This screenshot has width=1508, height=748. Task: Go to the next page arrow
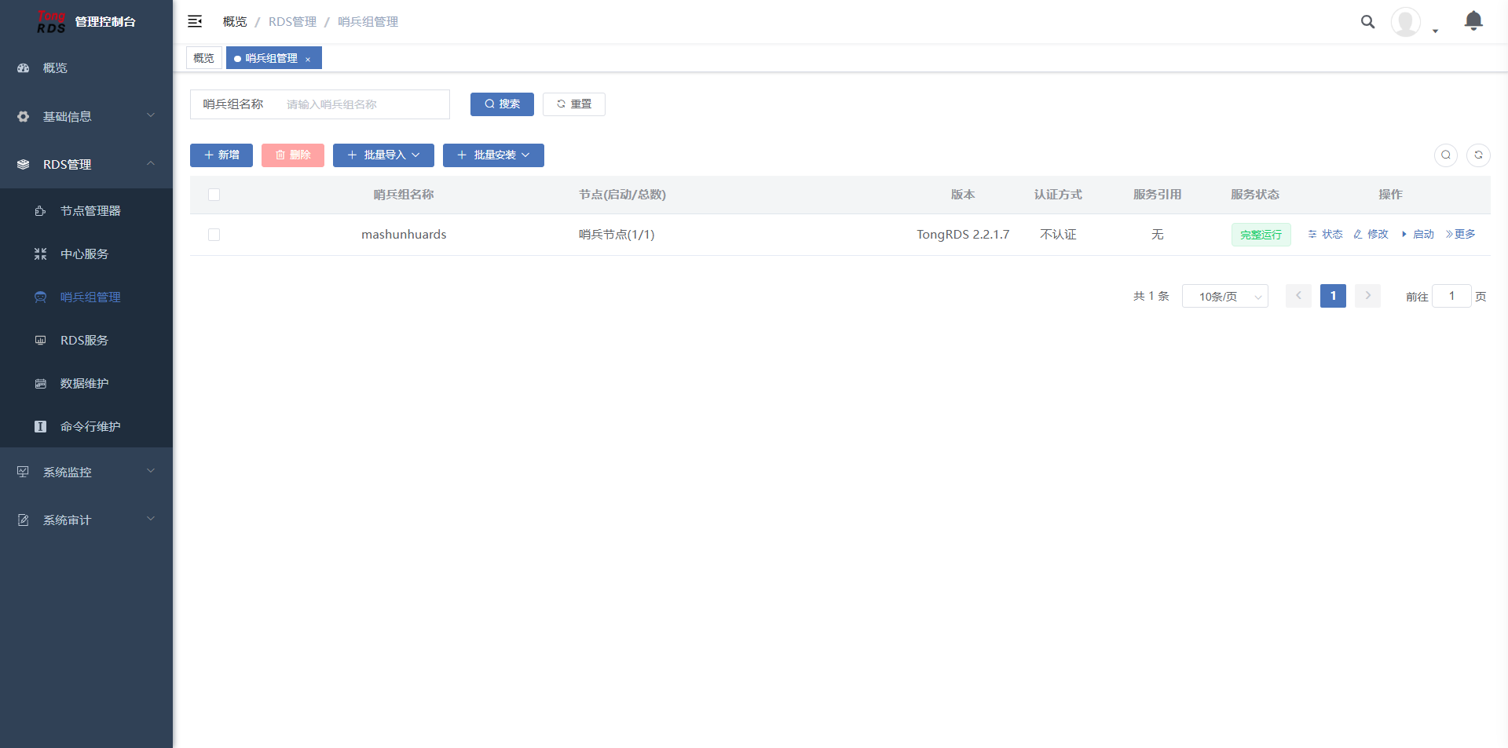click(x=1368, y=296)
